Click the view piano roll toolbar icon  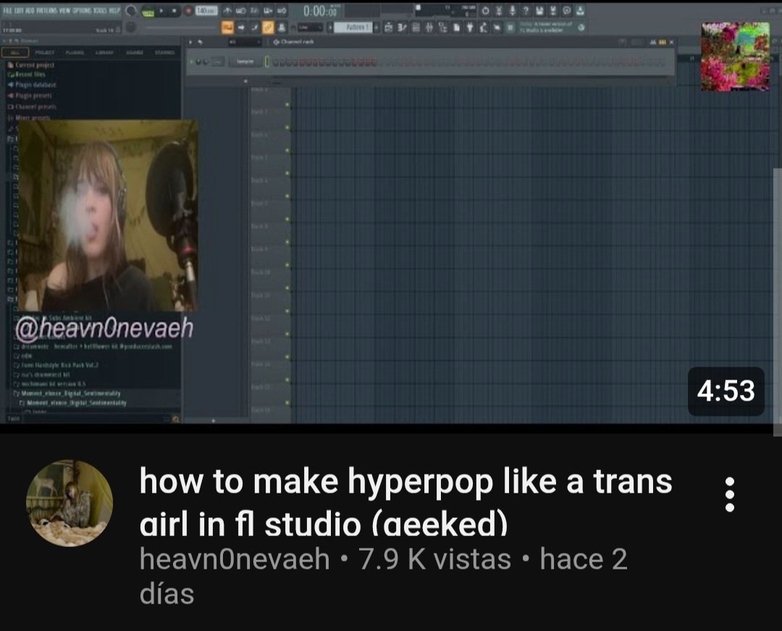(401, 28)
